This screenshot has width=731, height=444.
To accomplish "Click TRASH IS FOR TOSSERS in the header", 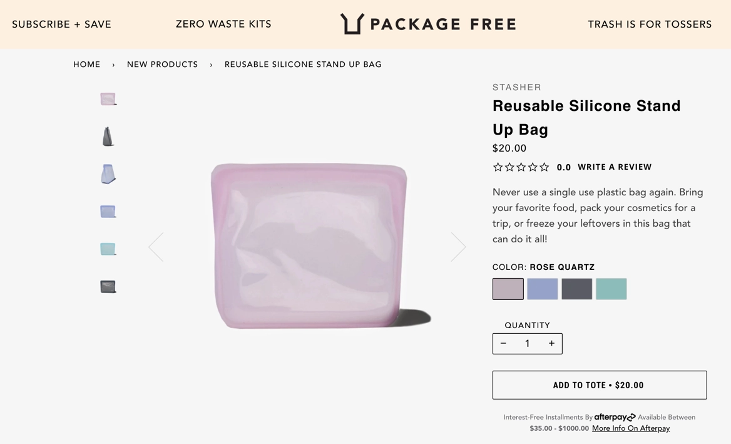I will (x=649, y=24).
